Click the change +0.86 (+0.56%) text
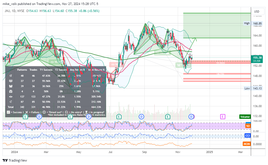The width and height of the screenshot is (268, 165). (89, 11)
